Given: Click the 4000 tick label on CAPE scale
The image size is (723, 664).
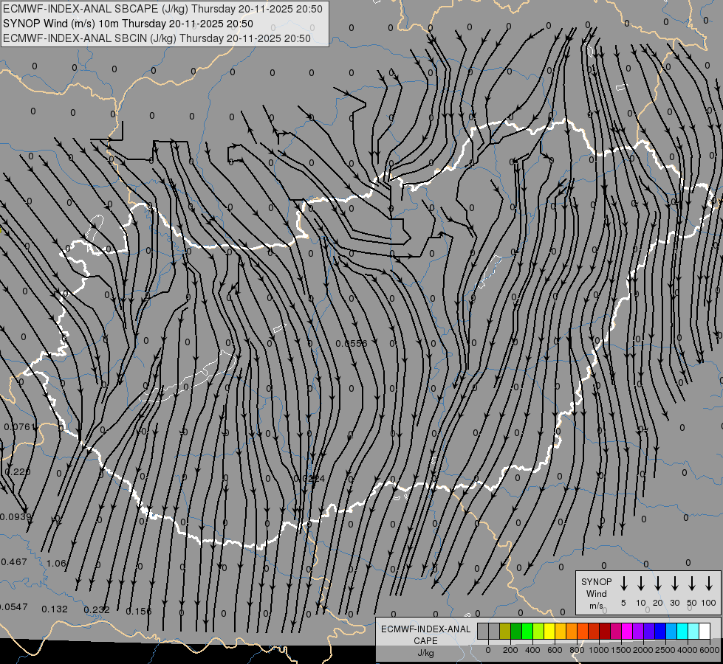Looking at the screenshot, I should click(688, 650).
